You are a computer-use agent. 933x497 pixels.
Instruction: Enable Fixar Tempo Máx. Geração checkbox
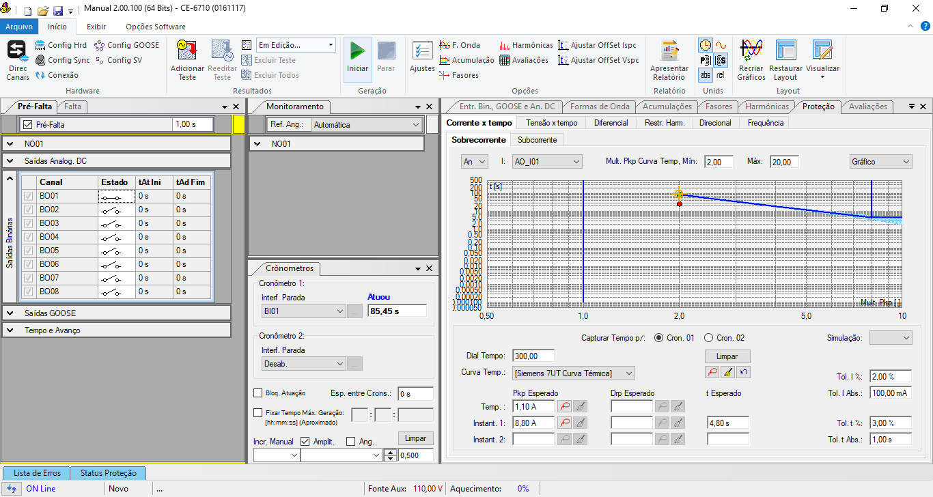coord(258,412)
